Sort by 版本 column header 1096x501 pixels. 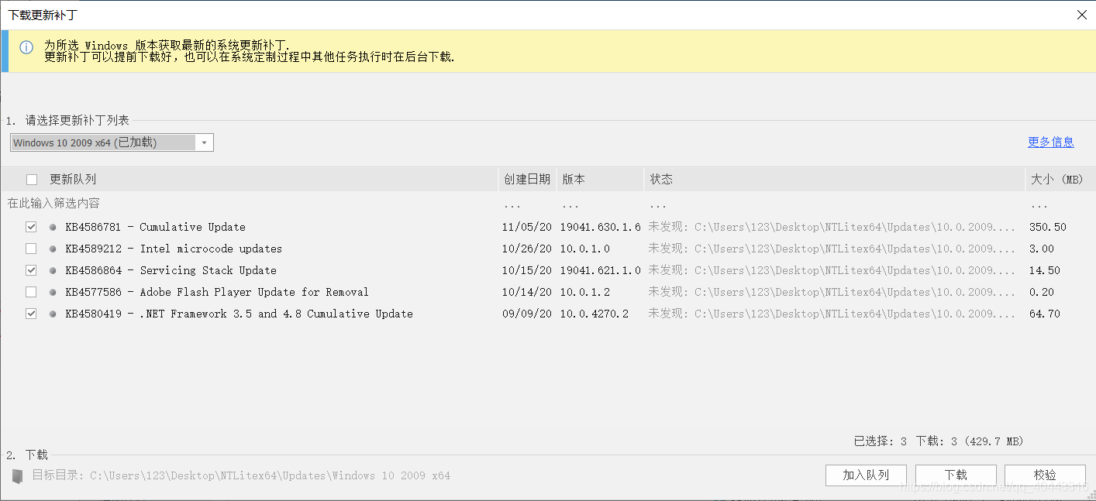point(600,180)
